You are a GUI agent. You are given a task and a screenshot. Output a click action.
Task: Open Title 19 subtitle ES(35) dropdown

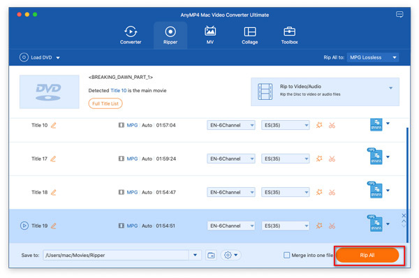pyautogui.click(x=286, y=226)
